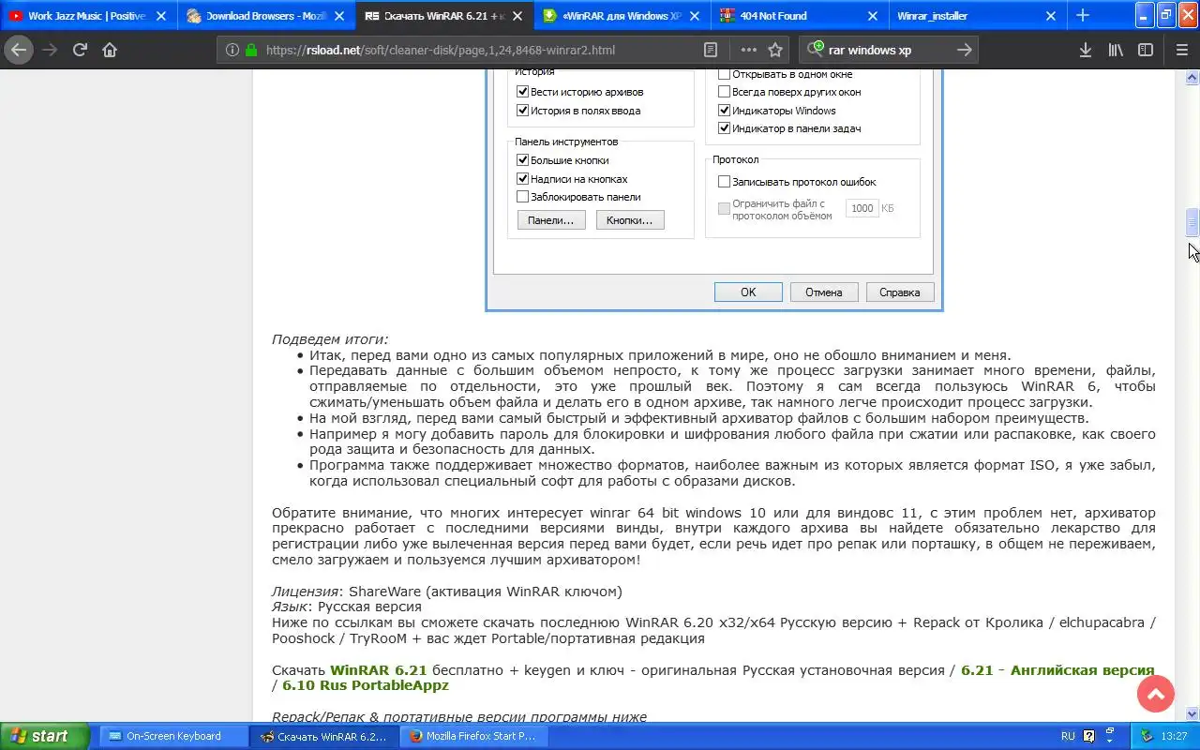This screenshot has width=1200, height=750.
Task: Switch to the 404 Not Found tab
Action: (800, 16)
